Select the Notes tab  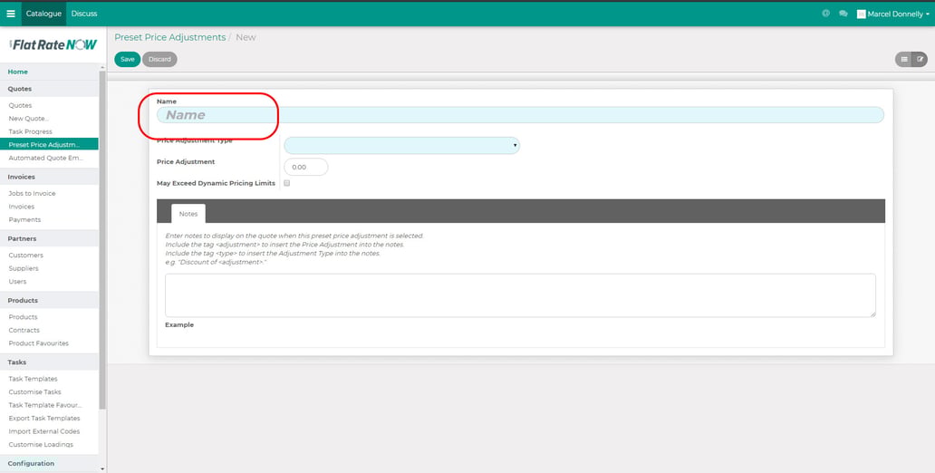coord(188,214)
